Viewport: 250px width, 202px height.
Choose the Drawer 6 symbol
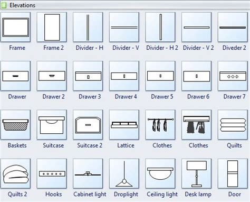click(x=197, y=76)
